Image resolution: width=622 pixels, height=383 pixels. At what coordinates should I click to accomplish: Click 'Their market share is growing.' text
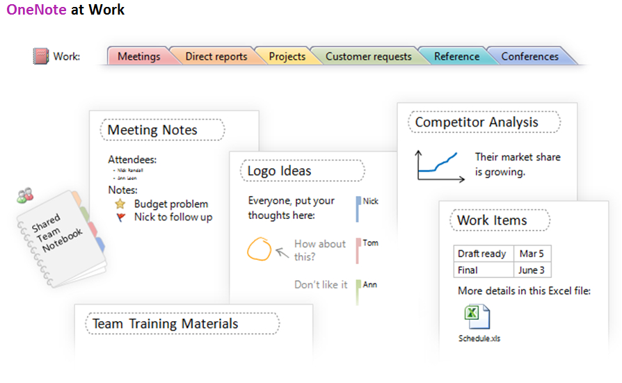518,164
